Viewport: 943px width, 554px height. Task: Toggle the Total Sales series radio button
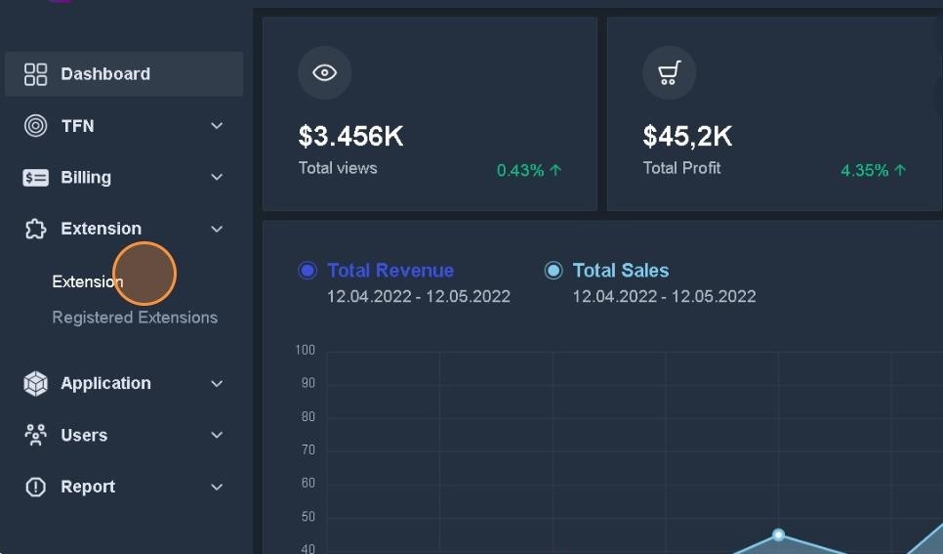pos(553,271)
